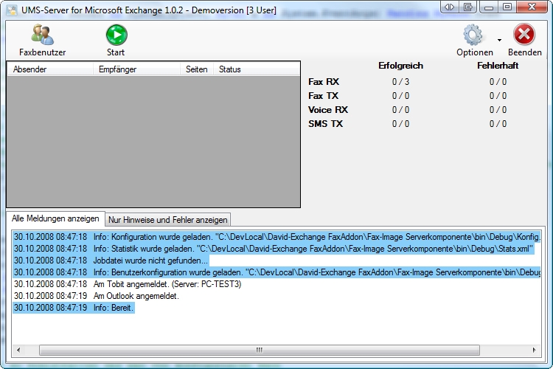Image resolution: width=553 pixels, height=369 pixels.
Task: Click the Erfolgreich statistics heading
Action: pyautogui.click(x=400, y=66)
